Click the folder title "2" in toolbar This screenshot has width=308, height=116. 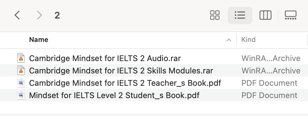point(57,15)
